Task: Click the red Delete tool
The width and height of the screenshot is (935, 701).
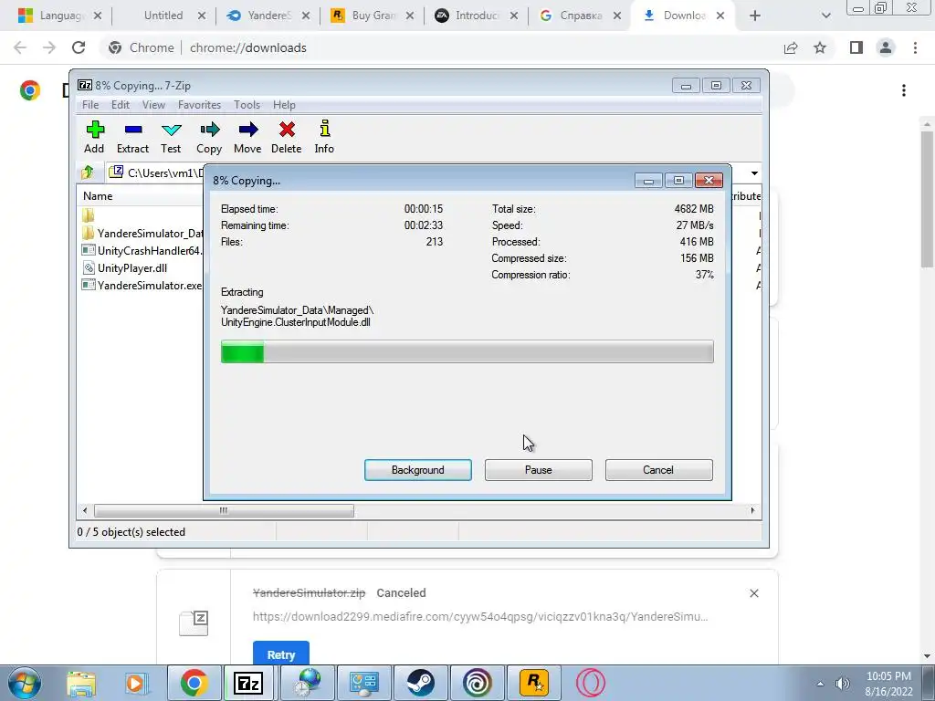Action: pos(286,137)
